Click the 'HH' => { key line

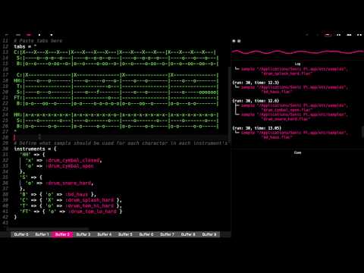(x=33, y=155)
